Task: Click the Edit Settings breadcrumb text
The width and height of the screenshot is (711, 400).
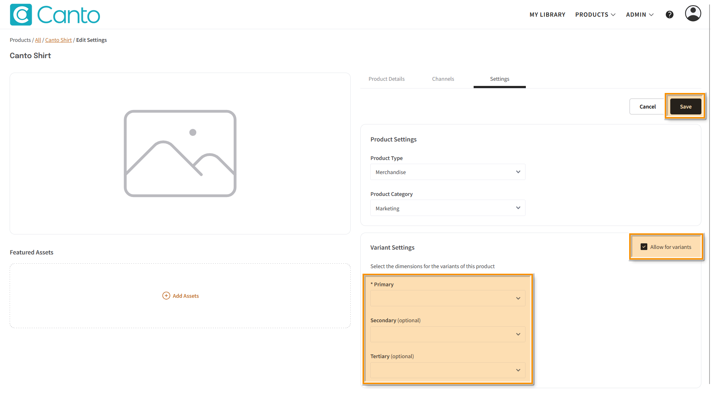Action: (x=91, y=40)
